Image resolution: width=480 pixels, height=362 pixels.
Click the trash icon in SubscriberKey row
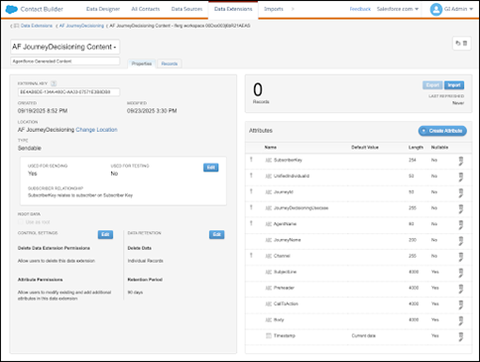click(x=461, y=160)
